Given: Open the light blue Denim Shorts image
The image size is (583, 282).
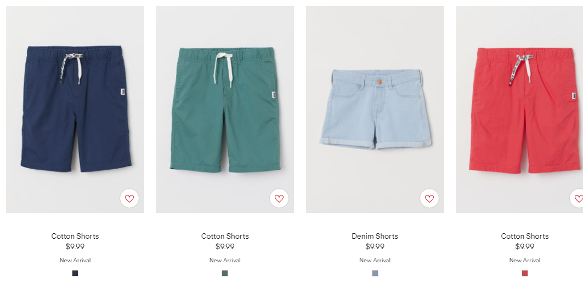Looking at the screenshot, I should (x=375, y=110).
